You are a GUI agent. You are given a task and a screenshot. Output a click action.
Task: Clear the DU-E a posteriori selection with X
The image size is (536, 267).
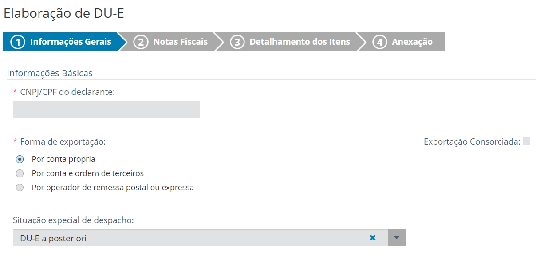coord(373,238)
